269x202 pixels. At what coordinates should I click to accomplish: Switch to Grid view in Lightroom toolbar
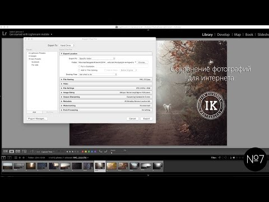coord(6,151)
